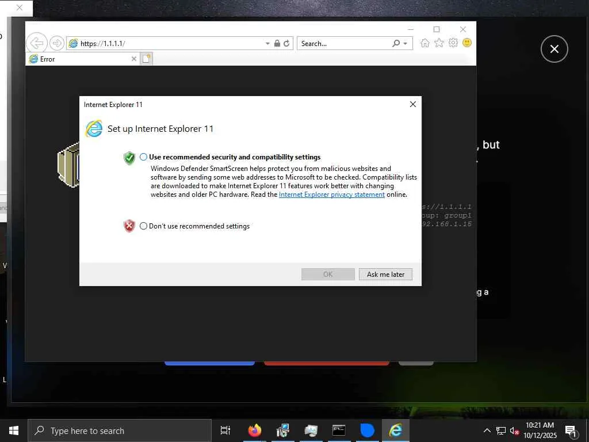
Task: Open the Windows Start menu
Action: (x=14, y=430)
